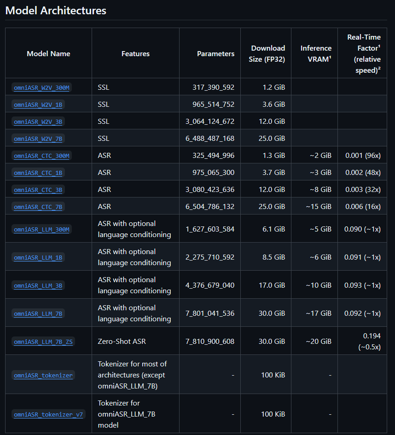Open the omniASR_CTC_300M model link
Image resolution: width=395 pixels, height=435 pixels.
click(x=41, y=156)
